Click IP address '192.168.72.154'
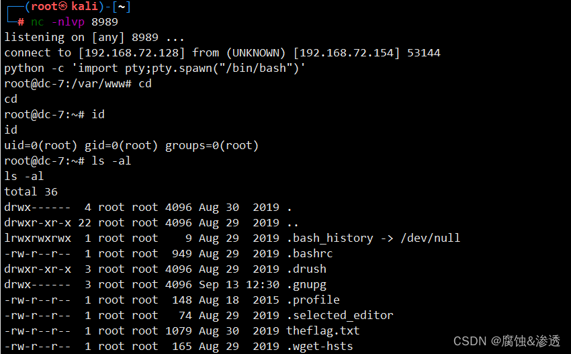571x354 pixels. [x=347, y=53]
